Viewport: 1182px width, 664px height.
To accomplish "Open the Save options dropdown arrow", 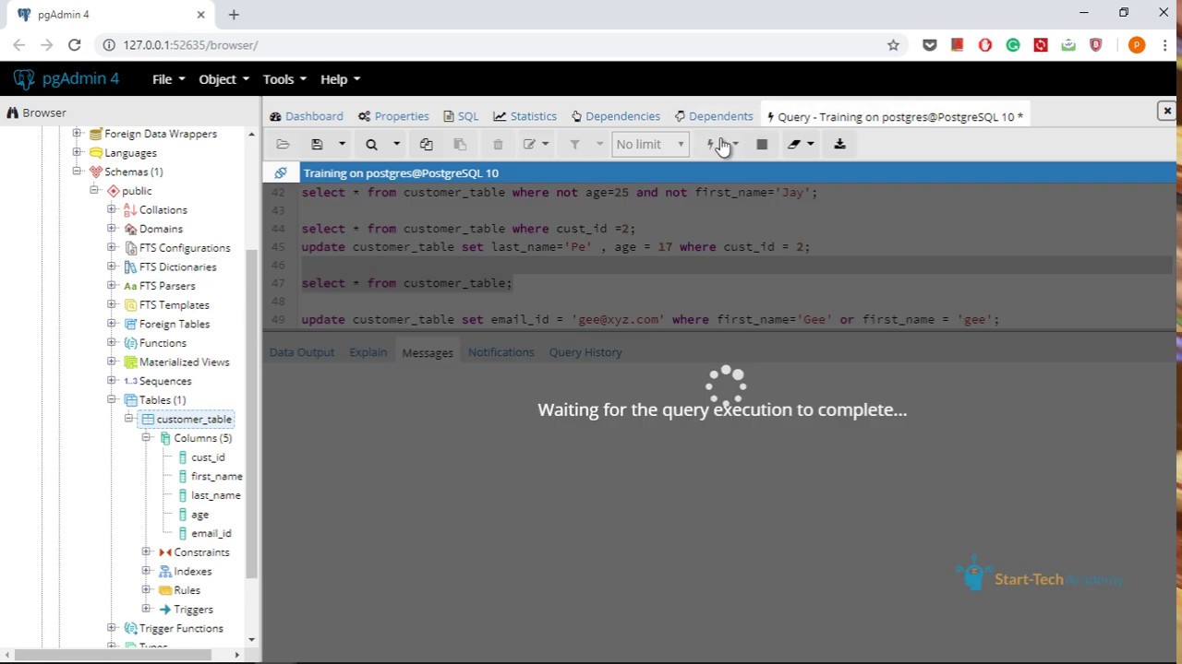I will pyautogui.click(x=342, y=144).
